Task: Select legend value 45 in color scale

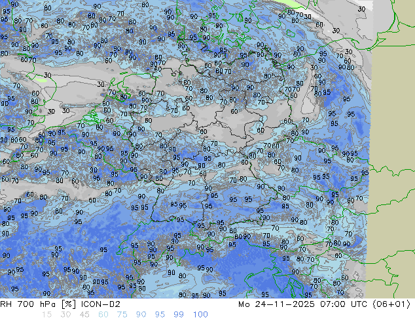Action: point(84,315)
